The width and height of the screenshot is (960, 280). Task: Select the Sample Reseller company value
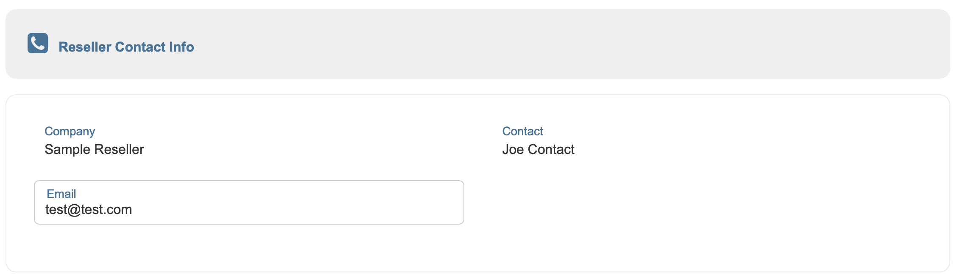(94, 149)
